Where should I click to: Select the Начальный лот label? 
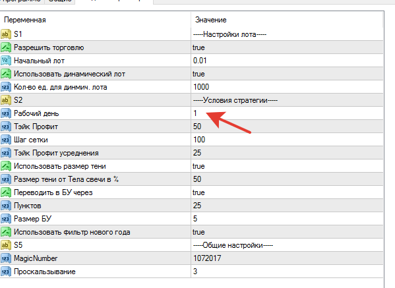pyautogui.click(x=39, y=61)
